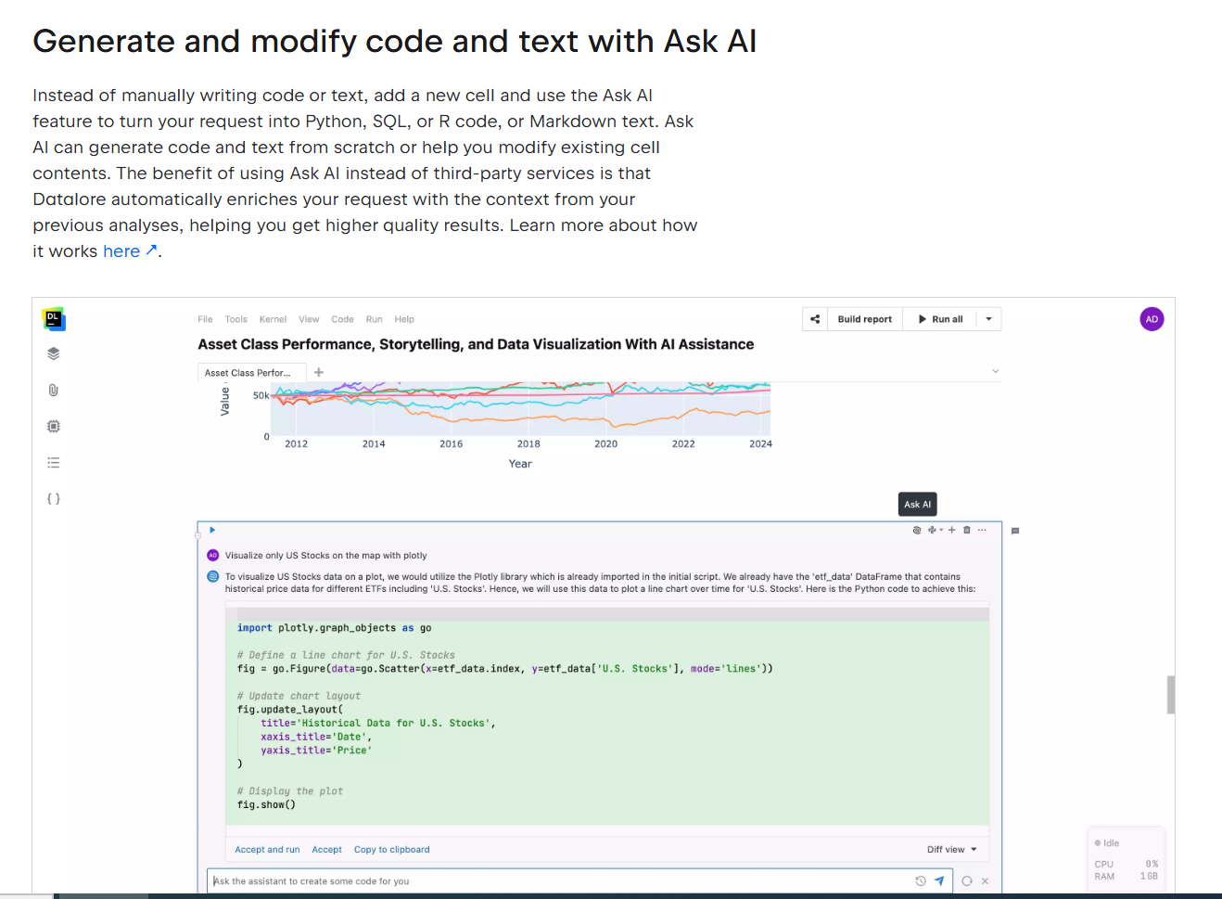Click the page vertical scrollbar thumb
The image size is (1222, 899).
[x=1171, y=694]
